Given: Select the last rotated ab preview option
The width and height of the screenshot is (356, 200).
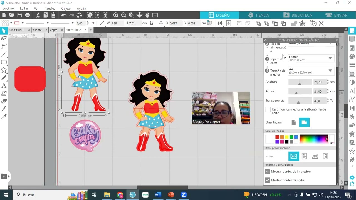Looking at the screenshot, I should [325, 156].
